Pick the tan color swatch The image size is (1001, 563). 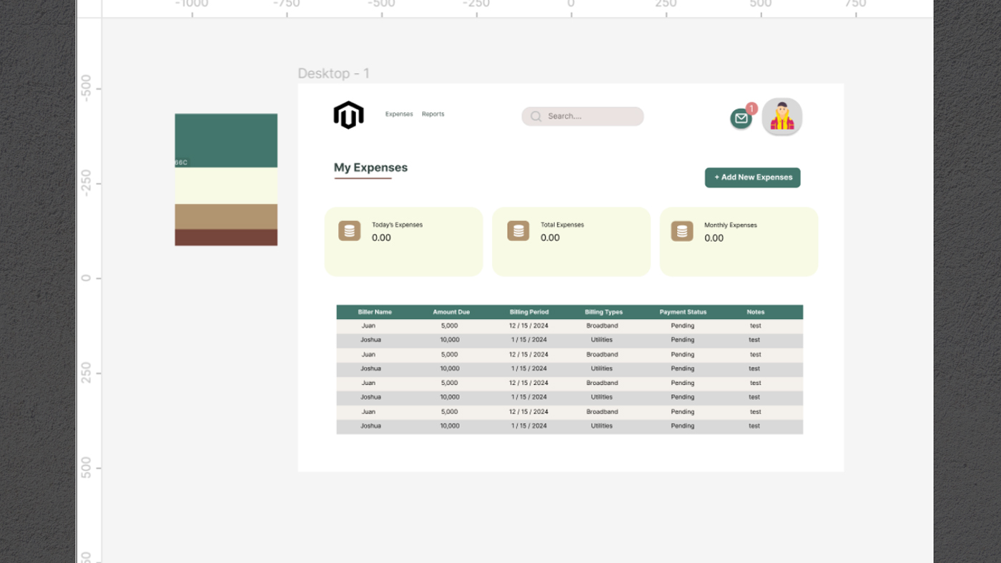(226, 217)
